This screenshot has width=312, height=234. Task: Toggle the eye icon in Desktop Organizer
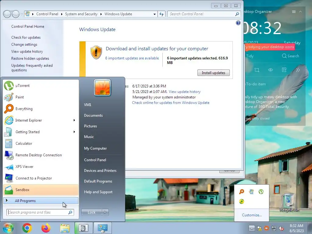(271, 70)
